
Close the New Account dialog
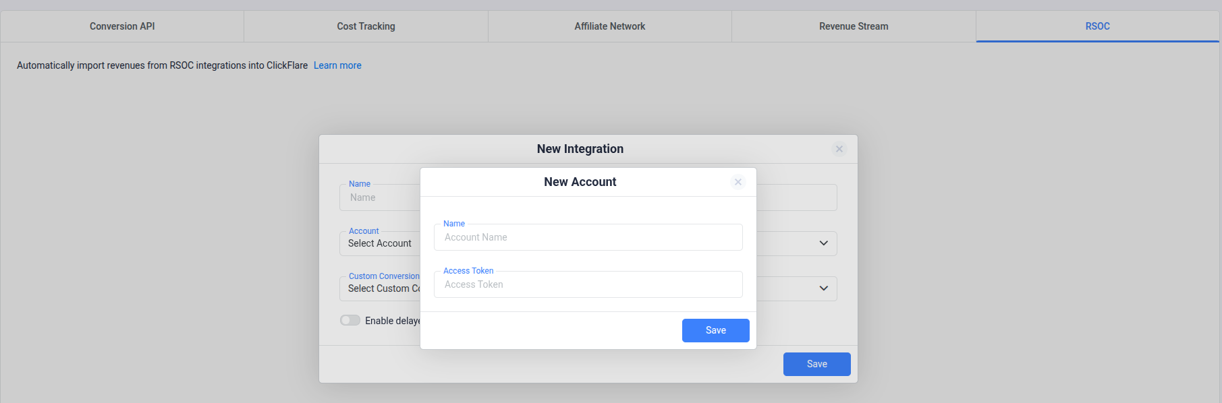coord(738,182)
